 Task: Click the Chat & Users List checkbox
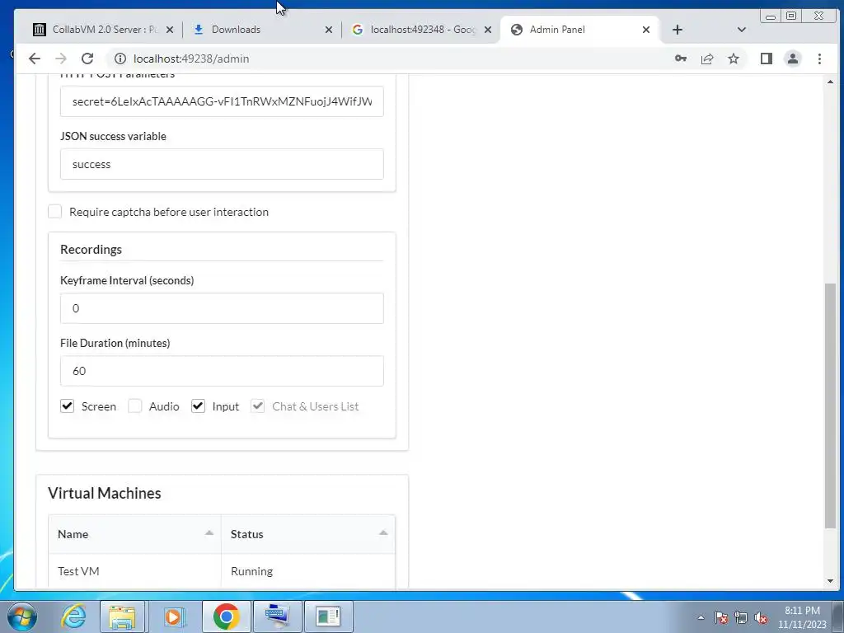pyautogui.click(x=258, y=406)
